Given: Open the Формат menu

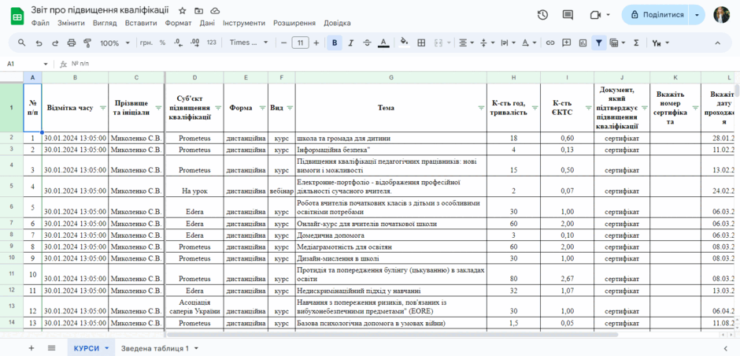Looking at the screenshot, I should tap(179, 23).
